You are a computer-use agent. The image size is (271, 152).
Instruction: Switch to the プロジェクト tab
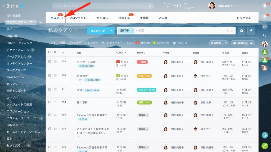coord(78,18)
